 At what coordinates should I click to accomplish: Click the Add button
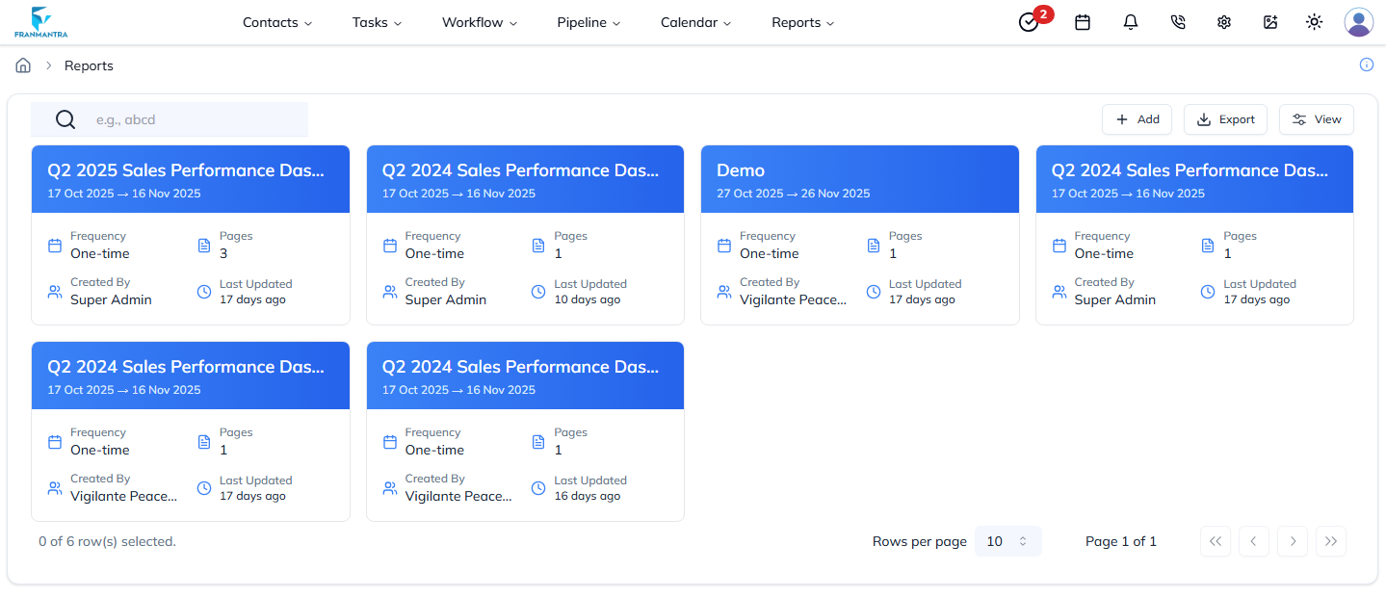point(1137,118)
